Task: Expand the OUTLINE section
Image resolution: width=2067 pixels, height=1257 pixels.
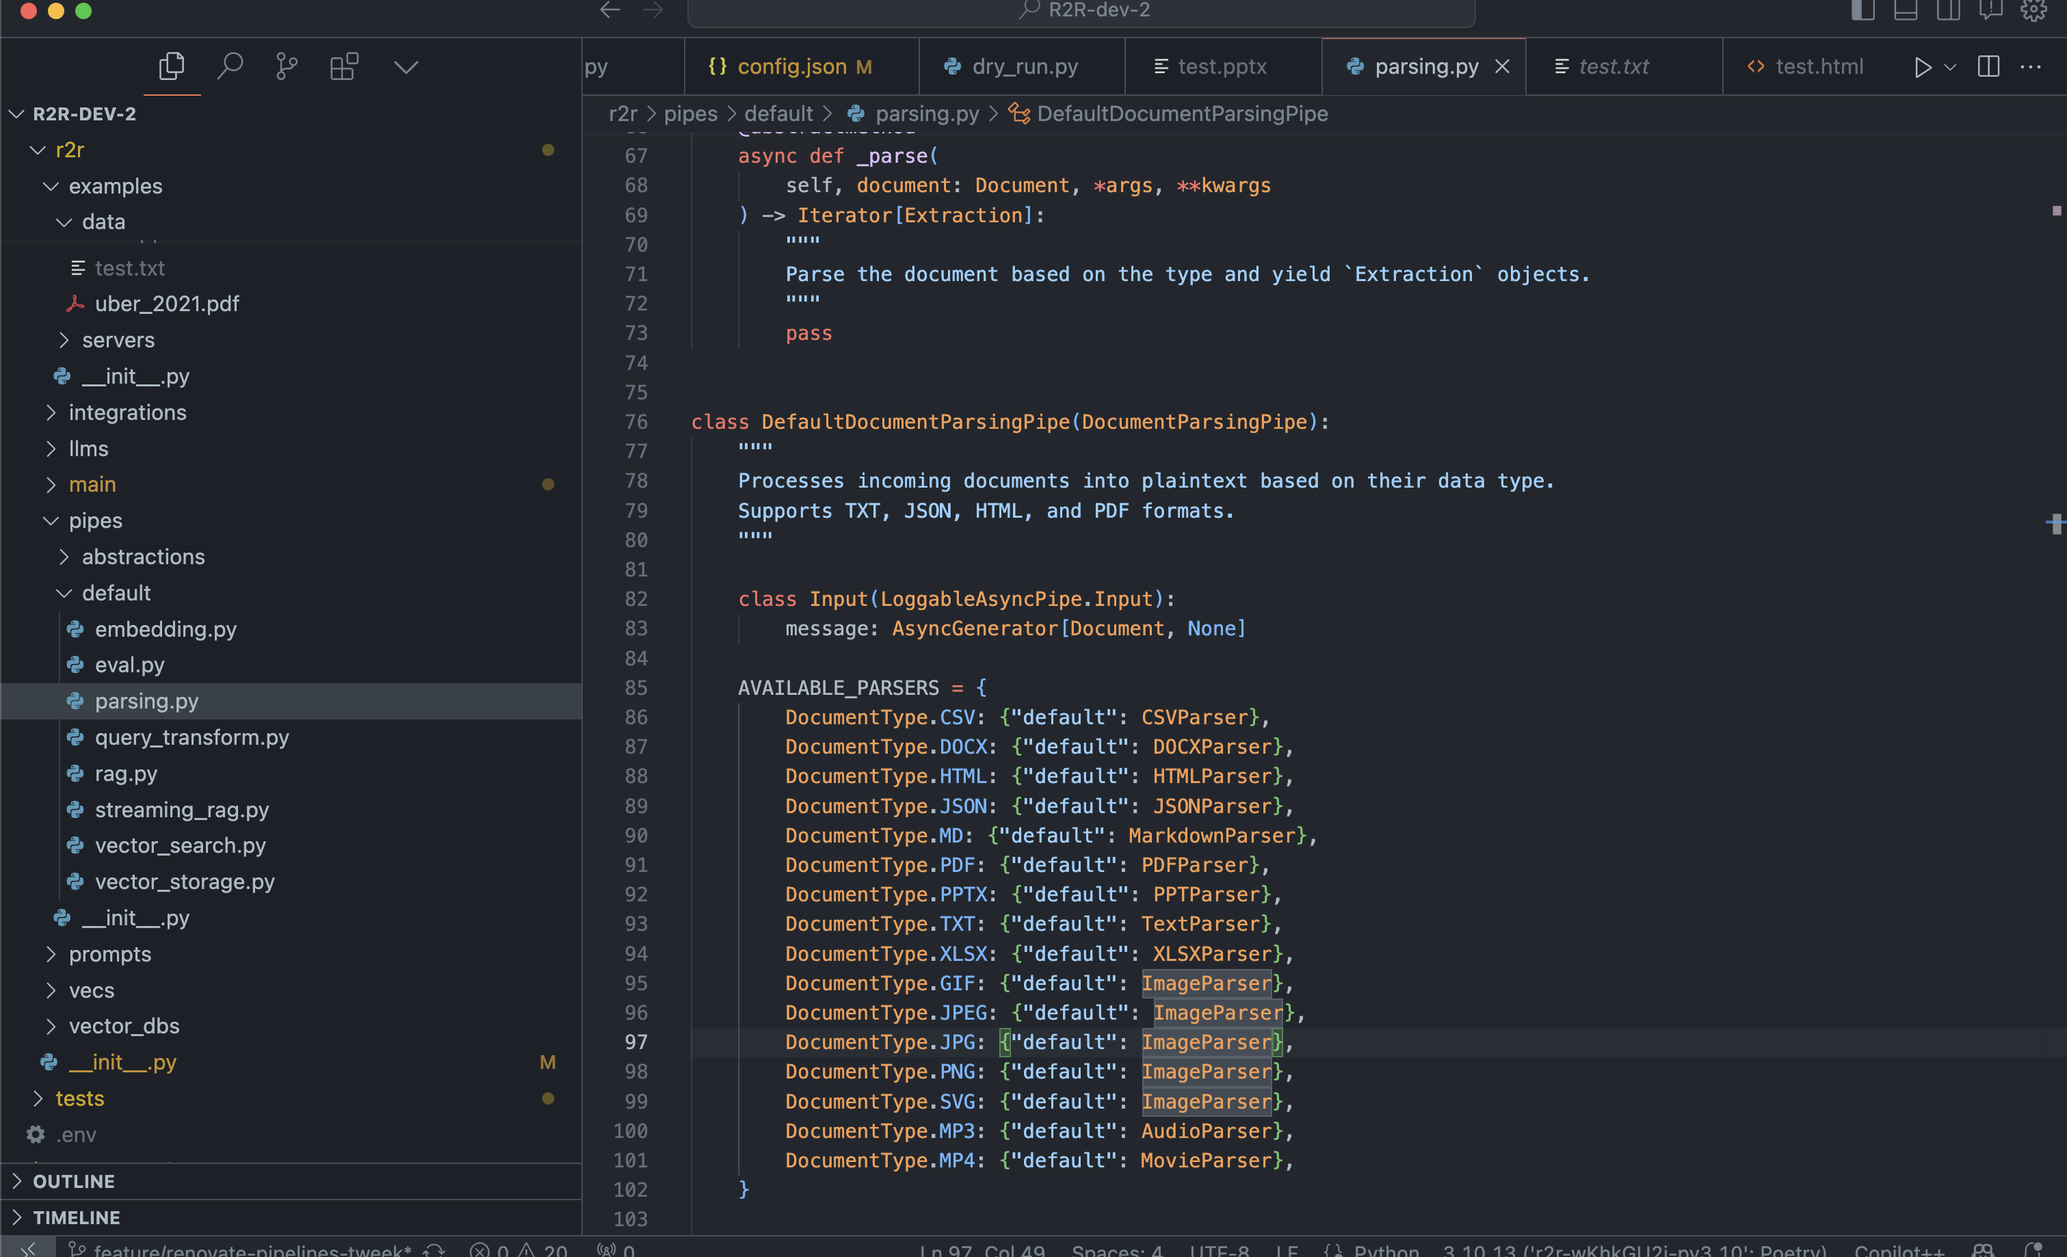Action: click(x=74, y=1180)
